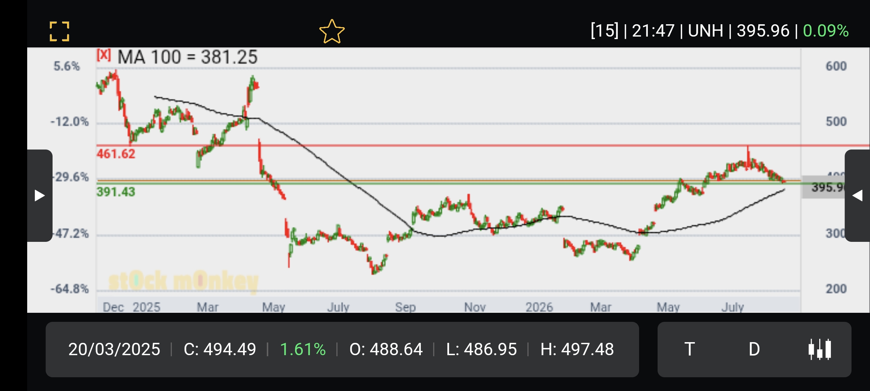This screenshot has width=870, height=391.
Task: Tap the UNH ticker symbol
Action: (x=705, y=31)
